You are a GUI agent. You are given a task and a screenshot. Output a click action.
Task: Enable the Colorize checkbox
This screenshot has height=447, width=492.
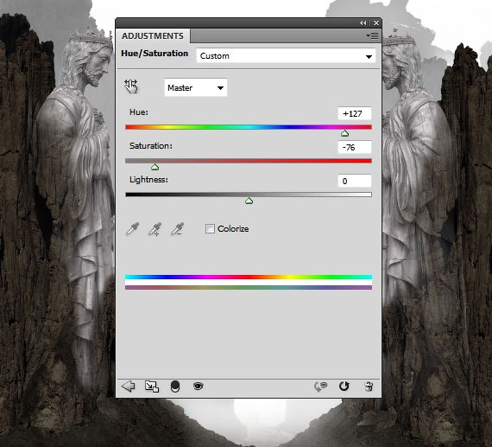point(210,228)
